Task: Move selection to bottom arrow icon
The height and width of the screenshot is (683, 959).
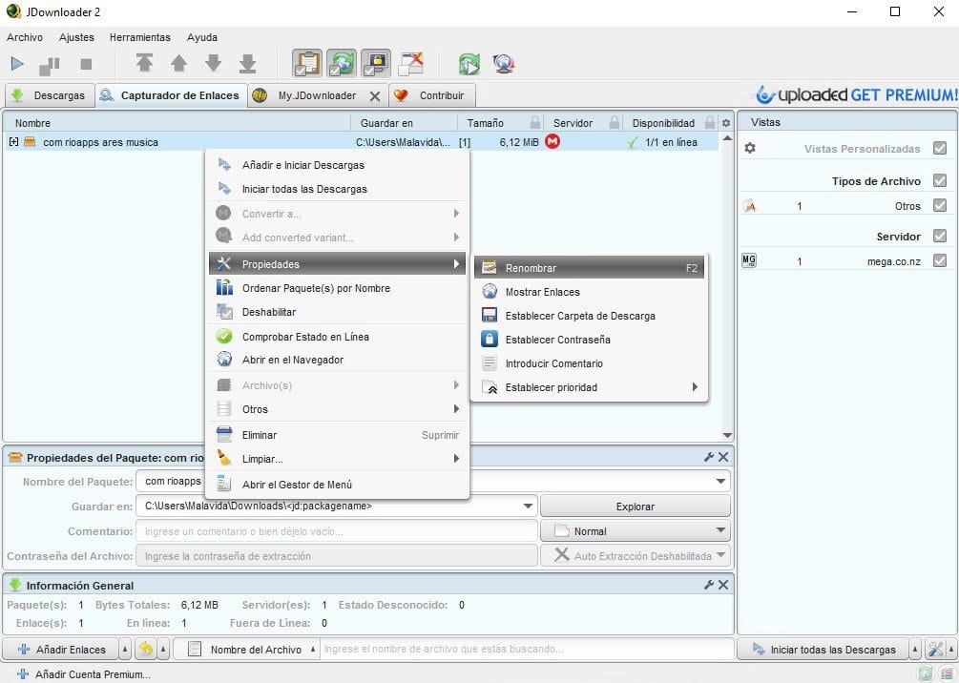Action: click(247, 63)
